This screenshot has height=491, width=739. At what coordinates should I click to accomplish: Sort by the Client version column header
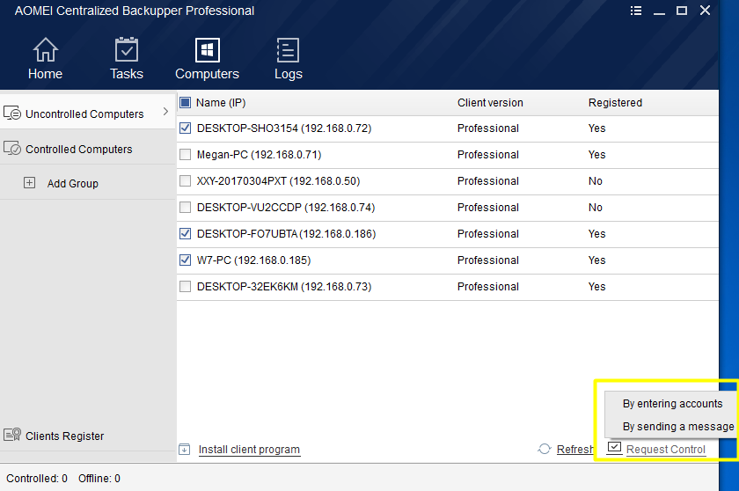[490, 103]
